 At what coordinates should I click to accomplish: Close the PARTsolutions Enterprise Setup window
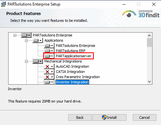(x=154, y=4)
